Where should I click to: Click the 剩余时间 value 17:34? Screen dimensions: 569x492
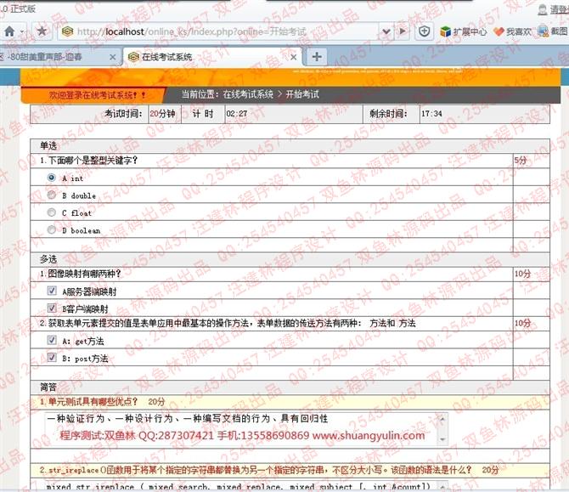tap(431, 114)
